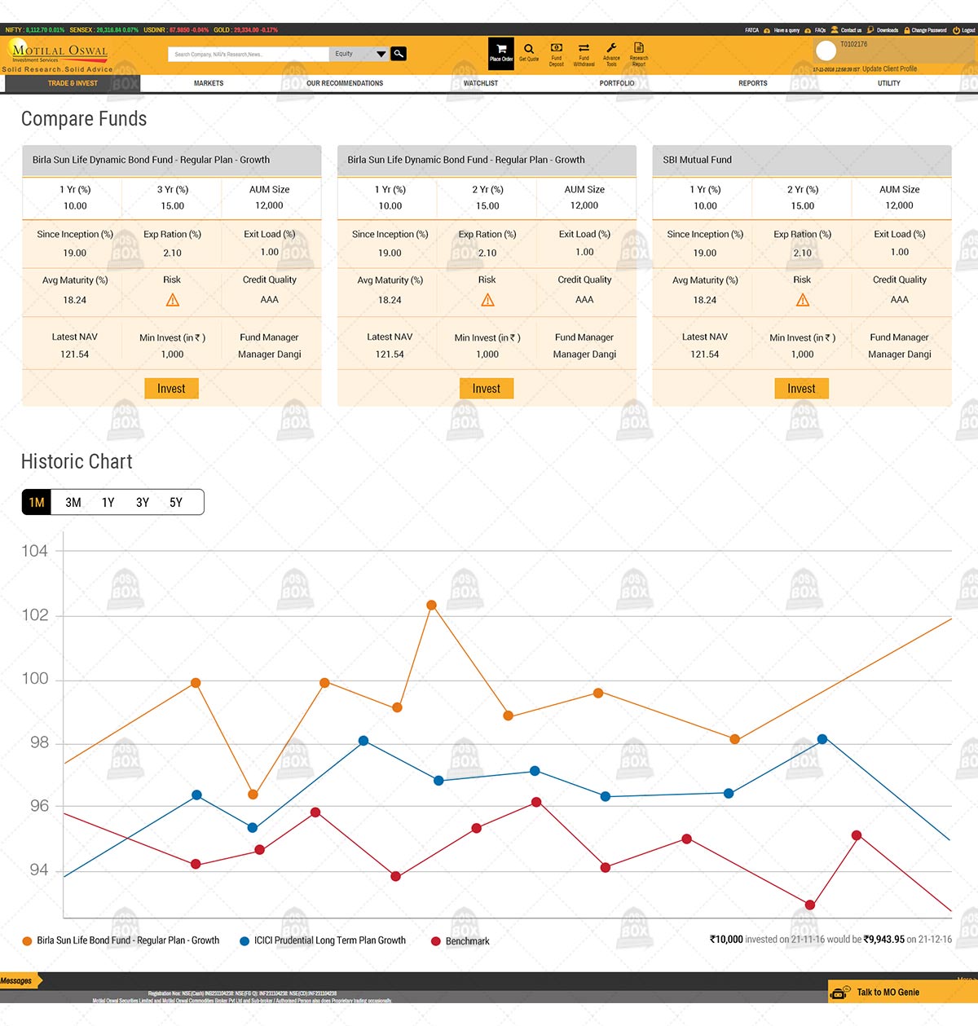
Task: Click the company search input field
Action: pos(249,54)
